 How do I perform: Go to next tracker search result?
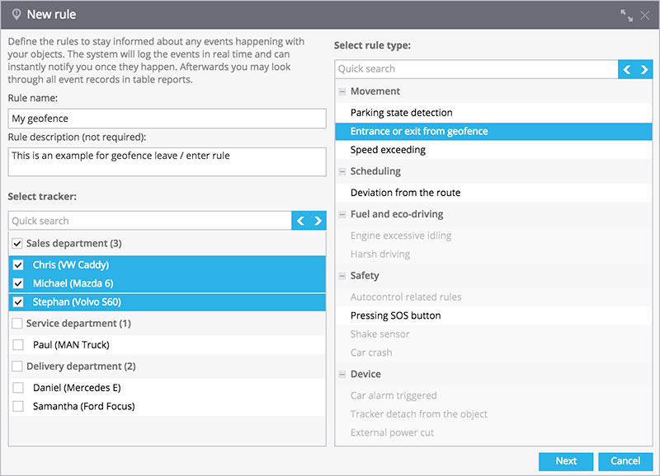[318, 221]
